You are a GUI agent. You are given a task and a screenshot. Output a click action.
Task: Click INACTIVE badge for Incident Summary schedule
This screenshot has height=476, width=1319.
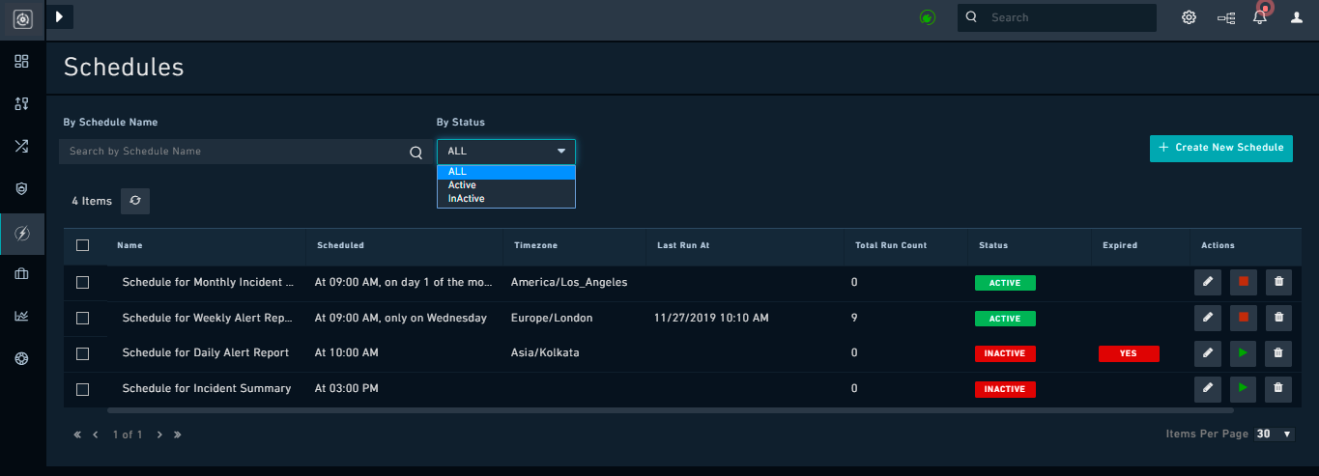tap(1005, 389)
